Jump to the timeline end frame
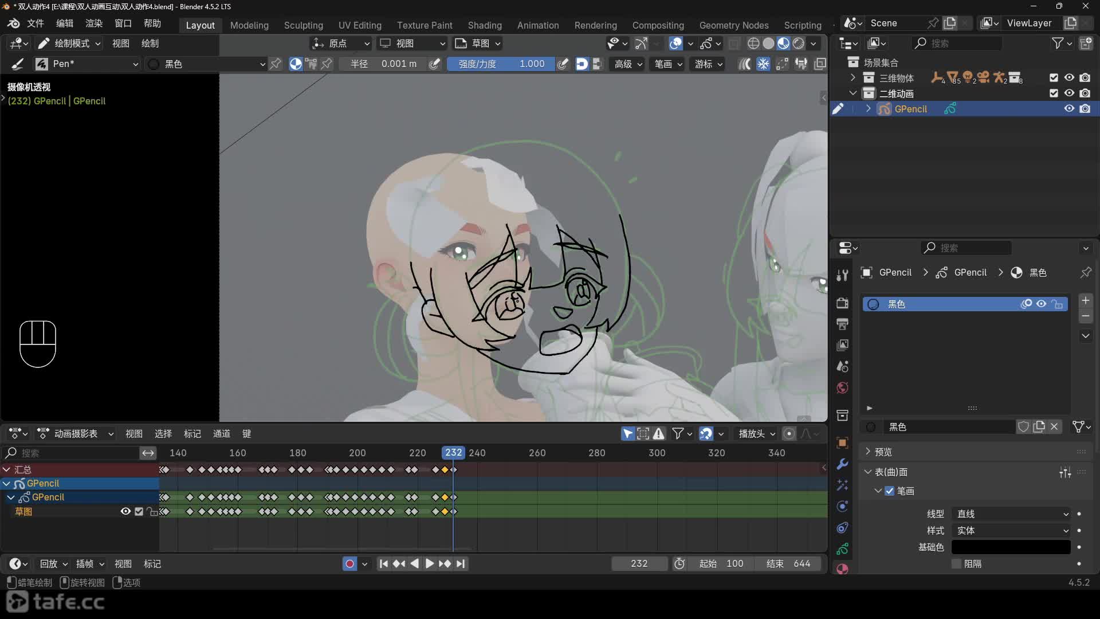Viewport: 1100px width, 619px height. (x=461, y=564)
